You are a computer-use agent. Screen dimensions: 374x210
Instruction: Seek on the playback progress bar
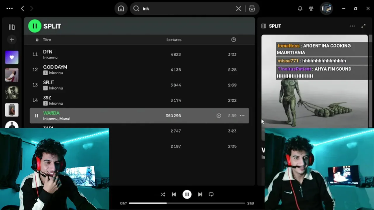pos(187,203)
